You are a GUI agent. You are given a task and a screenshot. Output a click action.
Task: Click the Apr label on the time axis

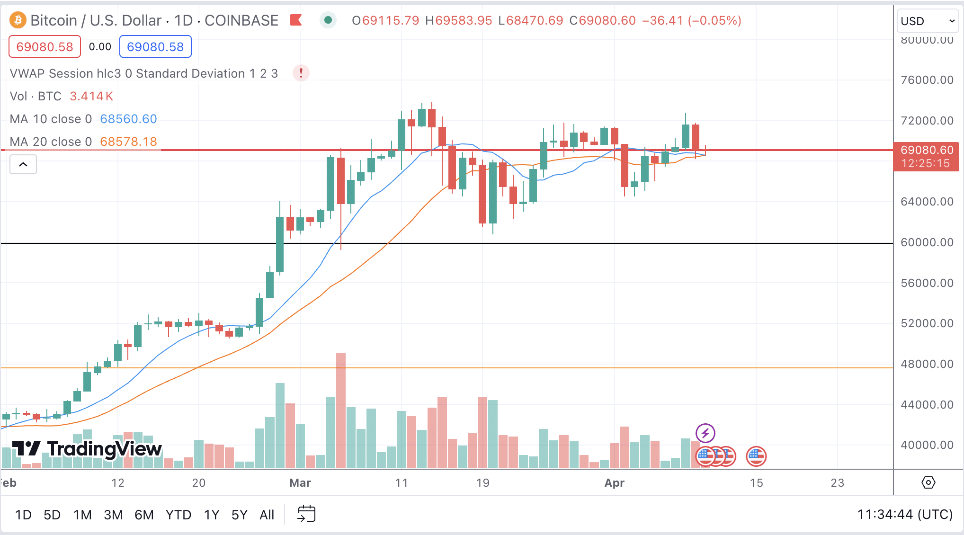[x=615, y=483]
